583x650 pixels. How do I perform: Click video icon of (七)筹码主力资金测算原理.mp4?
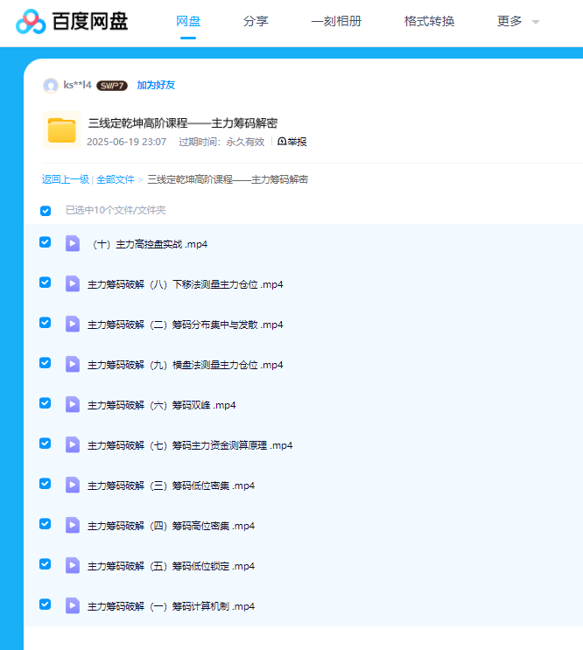tap(73, 444)
